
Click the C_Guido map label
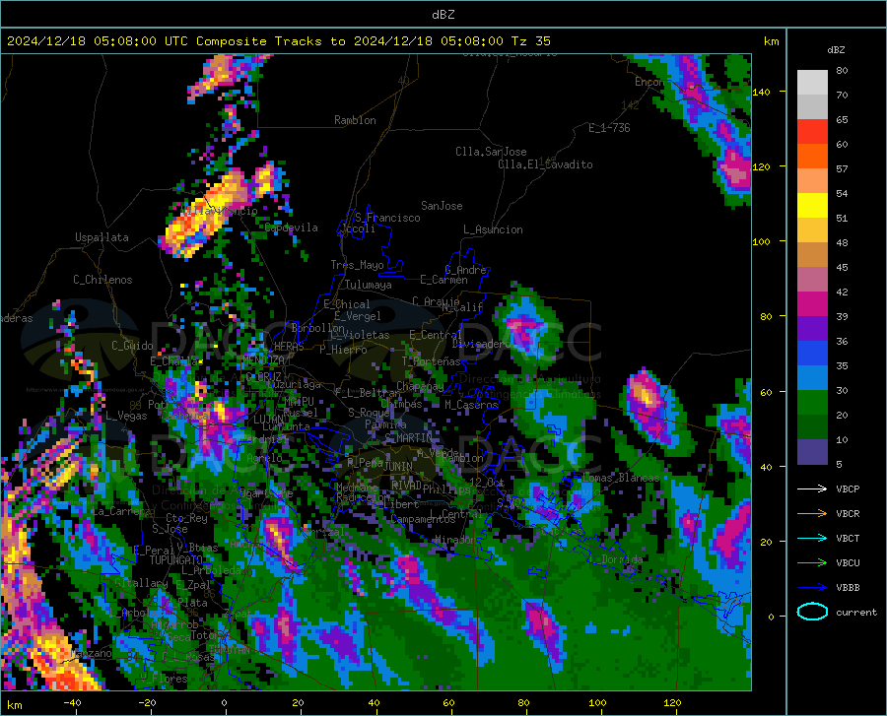132,346
